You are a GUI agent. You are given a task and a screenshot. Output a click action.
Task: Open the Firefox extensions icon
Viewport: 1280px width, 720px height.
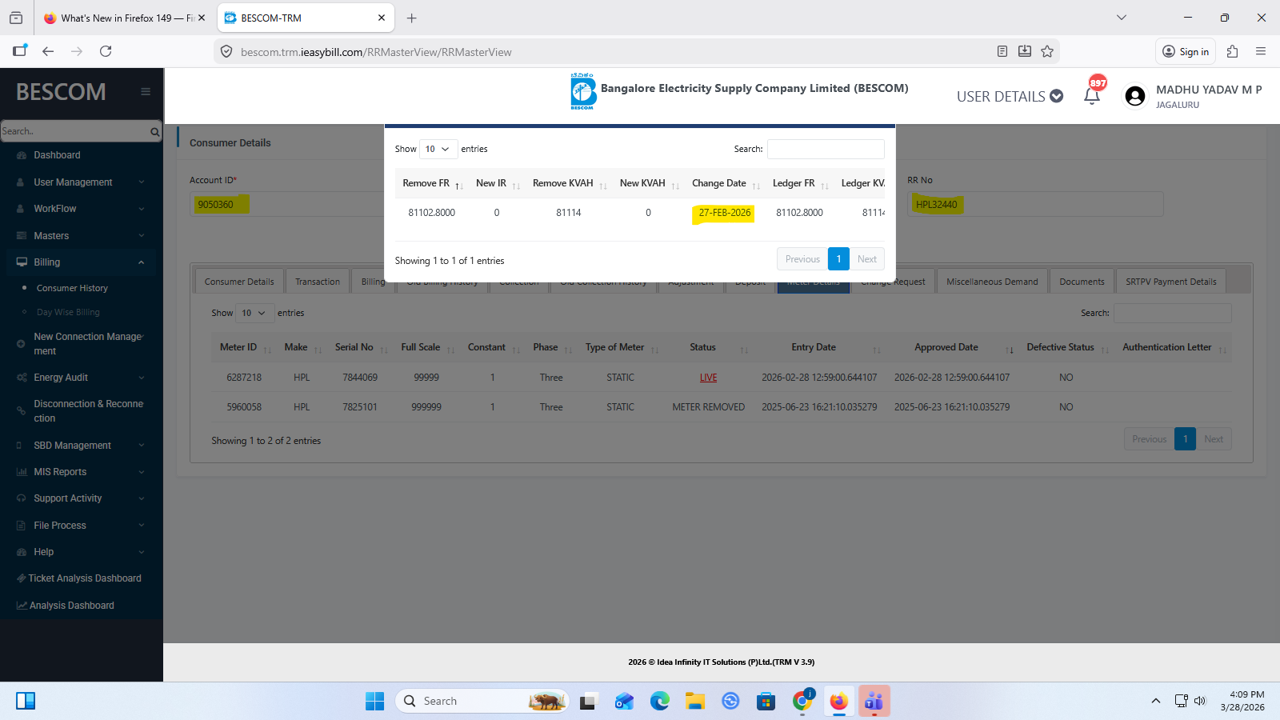1232,51
